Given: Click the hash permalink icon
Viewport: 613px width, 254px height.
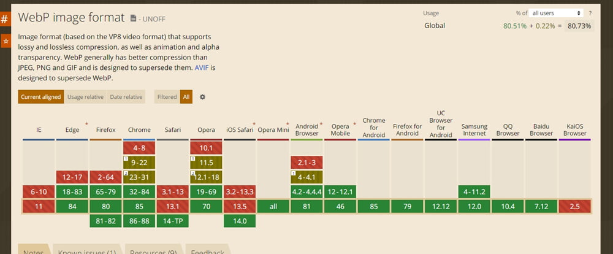Looking at the screenshot, I should click(x=5, y=19).
